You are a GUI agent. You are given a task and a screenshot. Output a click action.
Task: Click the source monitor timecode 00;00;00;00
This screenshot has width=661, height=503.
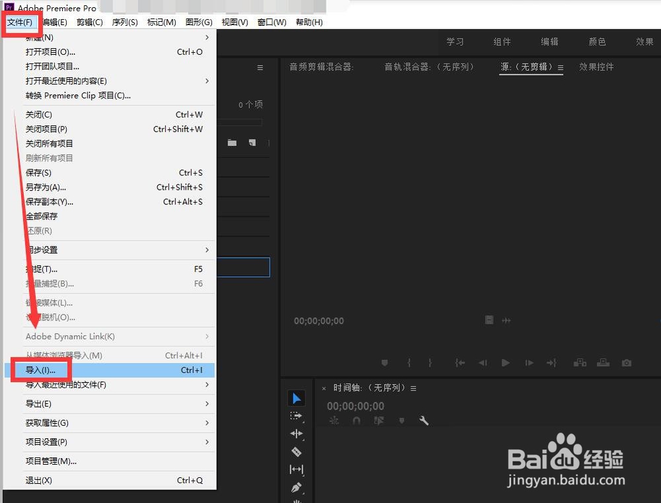click(319, 321)
